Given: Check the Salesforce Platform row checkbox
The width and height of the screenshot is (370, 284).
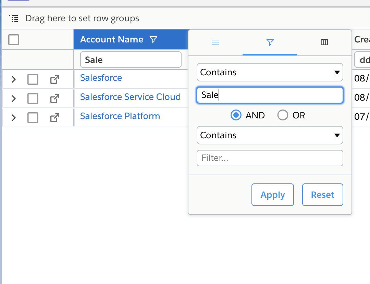Looking at the screenshot, I should coord(33,118).
